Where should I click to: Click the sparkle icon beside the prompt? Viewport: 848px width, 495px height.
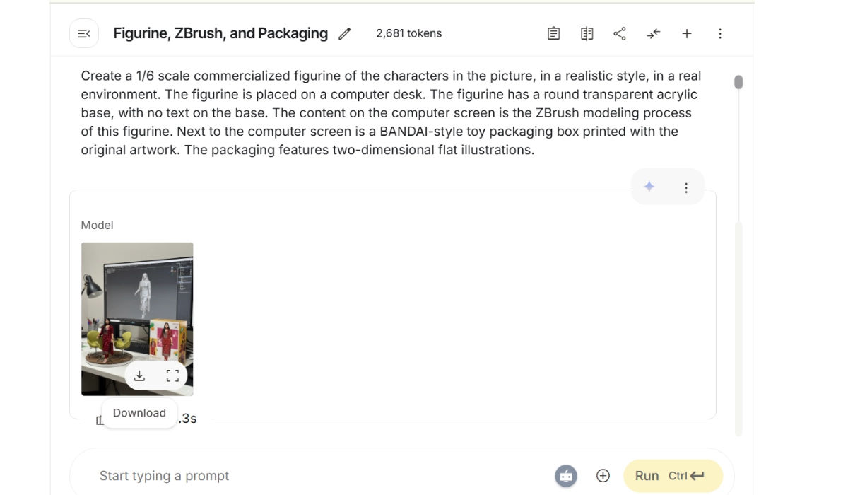[x=649, y=187]
